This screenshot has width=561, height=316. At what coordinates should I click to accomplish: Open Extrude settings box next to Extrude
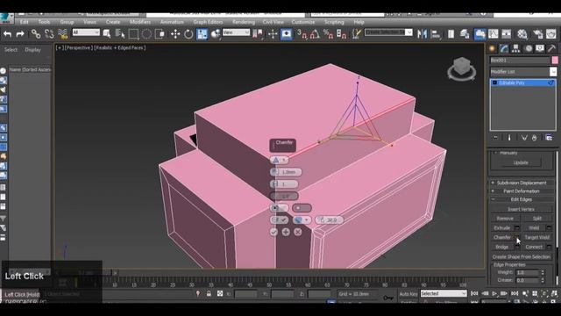(x=517, y=228)
